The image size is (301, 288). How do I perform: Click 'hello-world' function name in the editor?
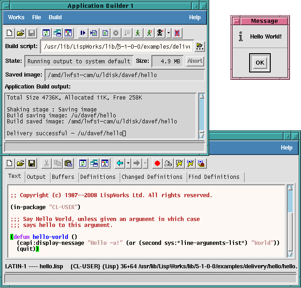tap(50, 237)
